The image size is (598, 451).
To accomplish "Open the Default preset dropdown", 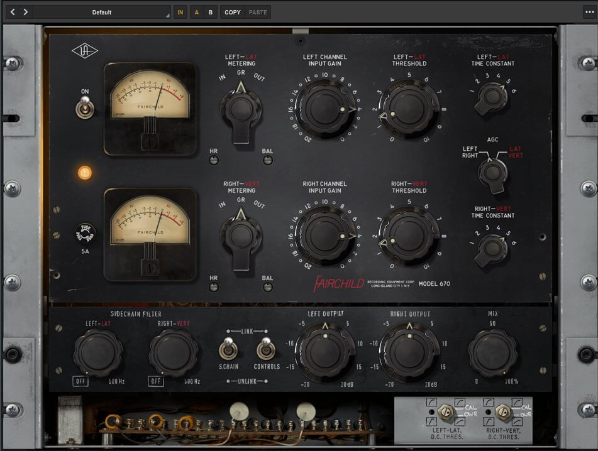I will pos(102,12).
